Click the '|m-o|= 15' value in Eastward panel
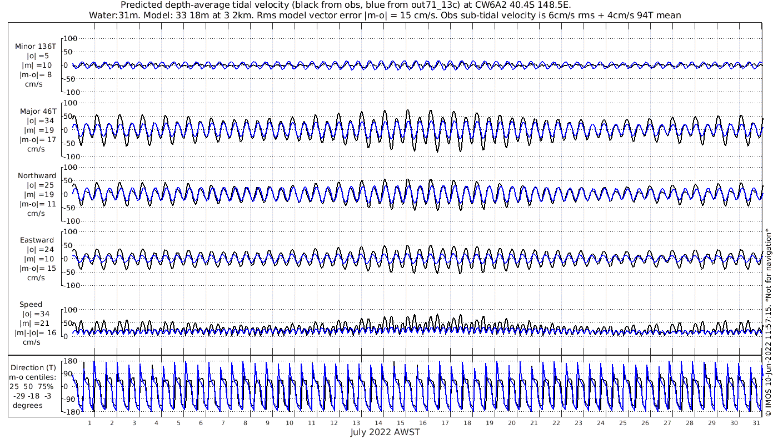 point(37,268)
